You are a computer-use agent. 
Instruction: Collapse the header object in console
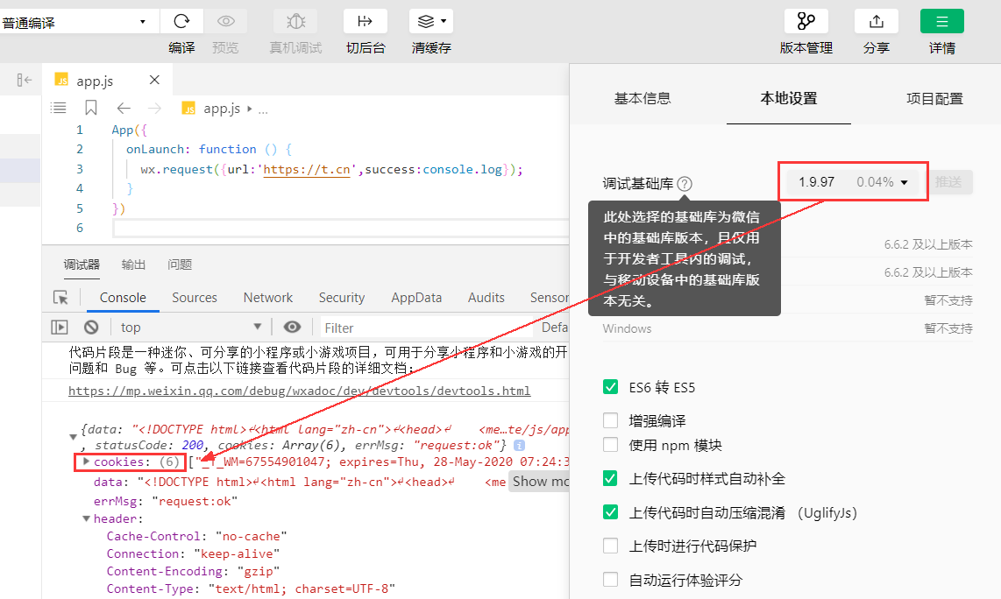(86, 518)
